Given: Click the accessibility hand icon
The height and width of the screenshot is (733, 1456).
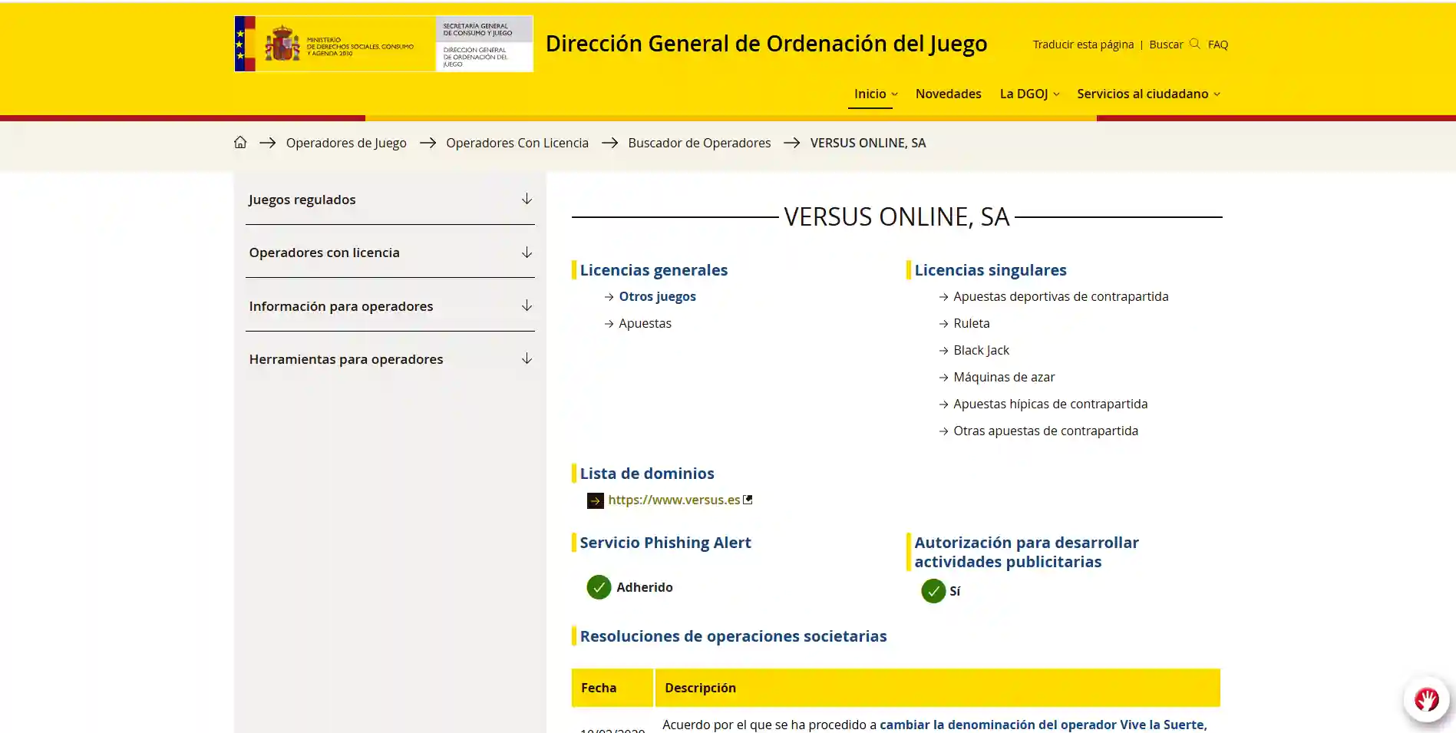Looking at the screenshot, I should pyautogui.click(x=1426, y=699).
